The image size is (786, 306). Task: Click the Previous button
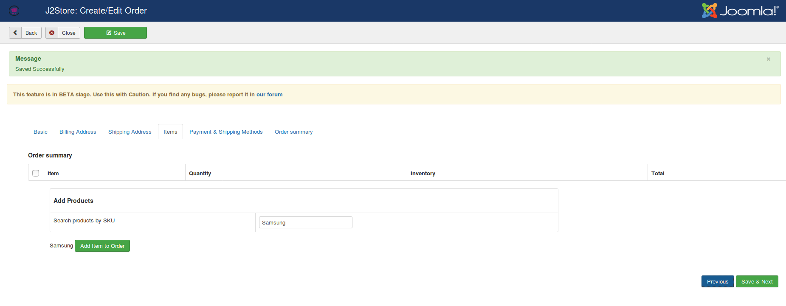(x=717, y=281)
